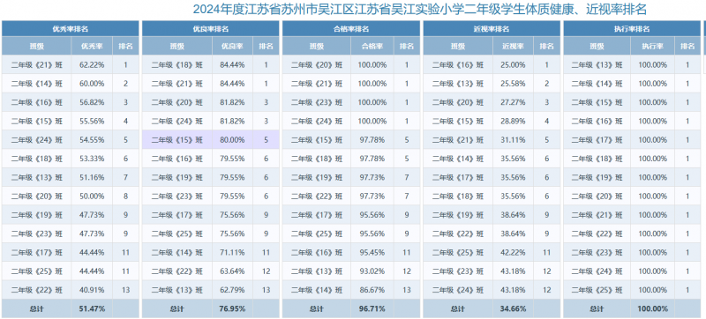Screen dimensions: 706x319
Task: Select highlighted 二年级《15》班 row in 优良率排名
Action: click(x=211, y=140)
